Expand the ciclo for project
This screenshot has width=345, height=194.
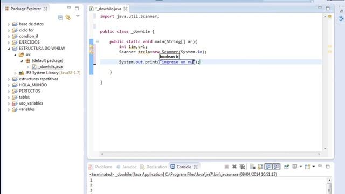[9, 30]
